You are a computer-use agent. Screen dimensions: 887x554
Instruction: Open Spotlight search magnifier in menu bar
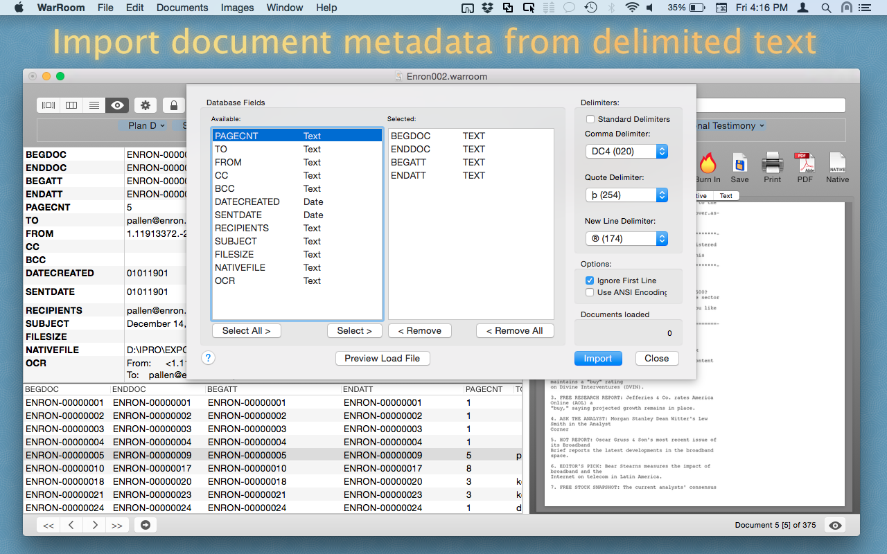click(826, 8)
